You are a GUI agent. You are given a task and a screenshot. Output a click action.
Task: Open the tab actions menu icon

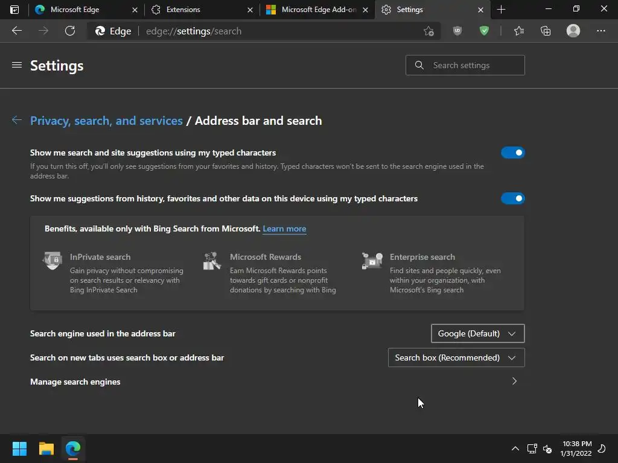[x=14, y=10]
